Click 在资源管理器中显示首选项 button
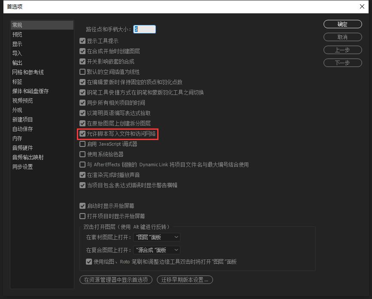Image resolution: width=372 pixels, height=299 pixels. [x=116, y=280]
